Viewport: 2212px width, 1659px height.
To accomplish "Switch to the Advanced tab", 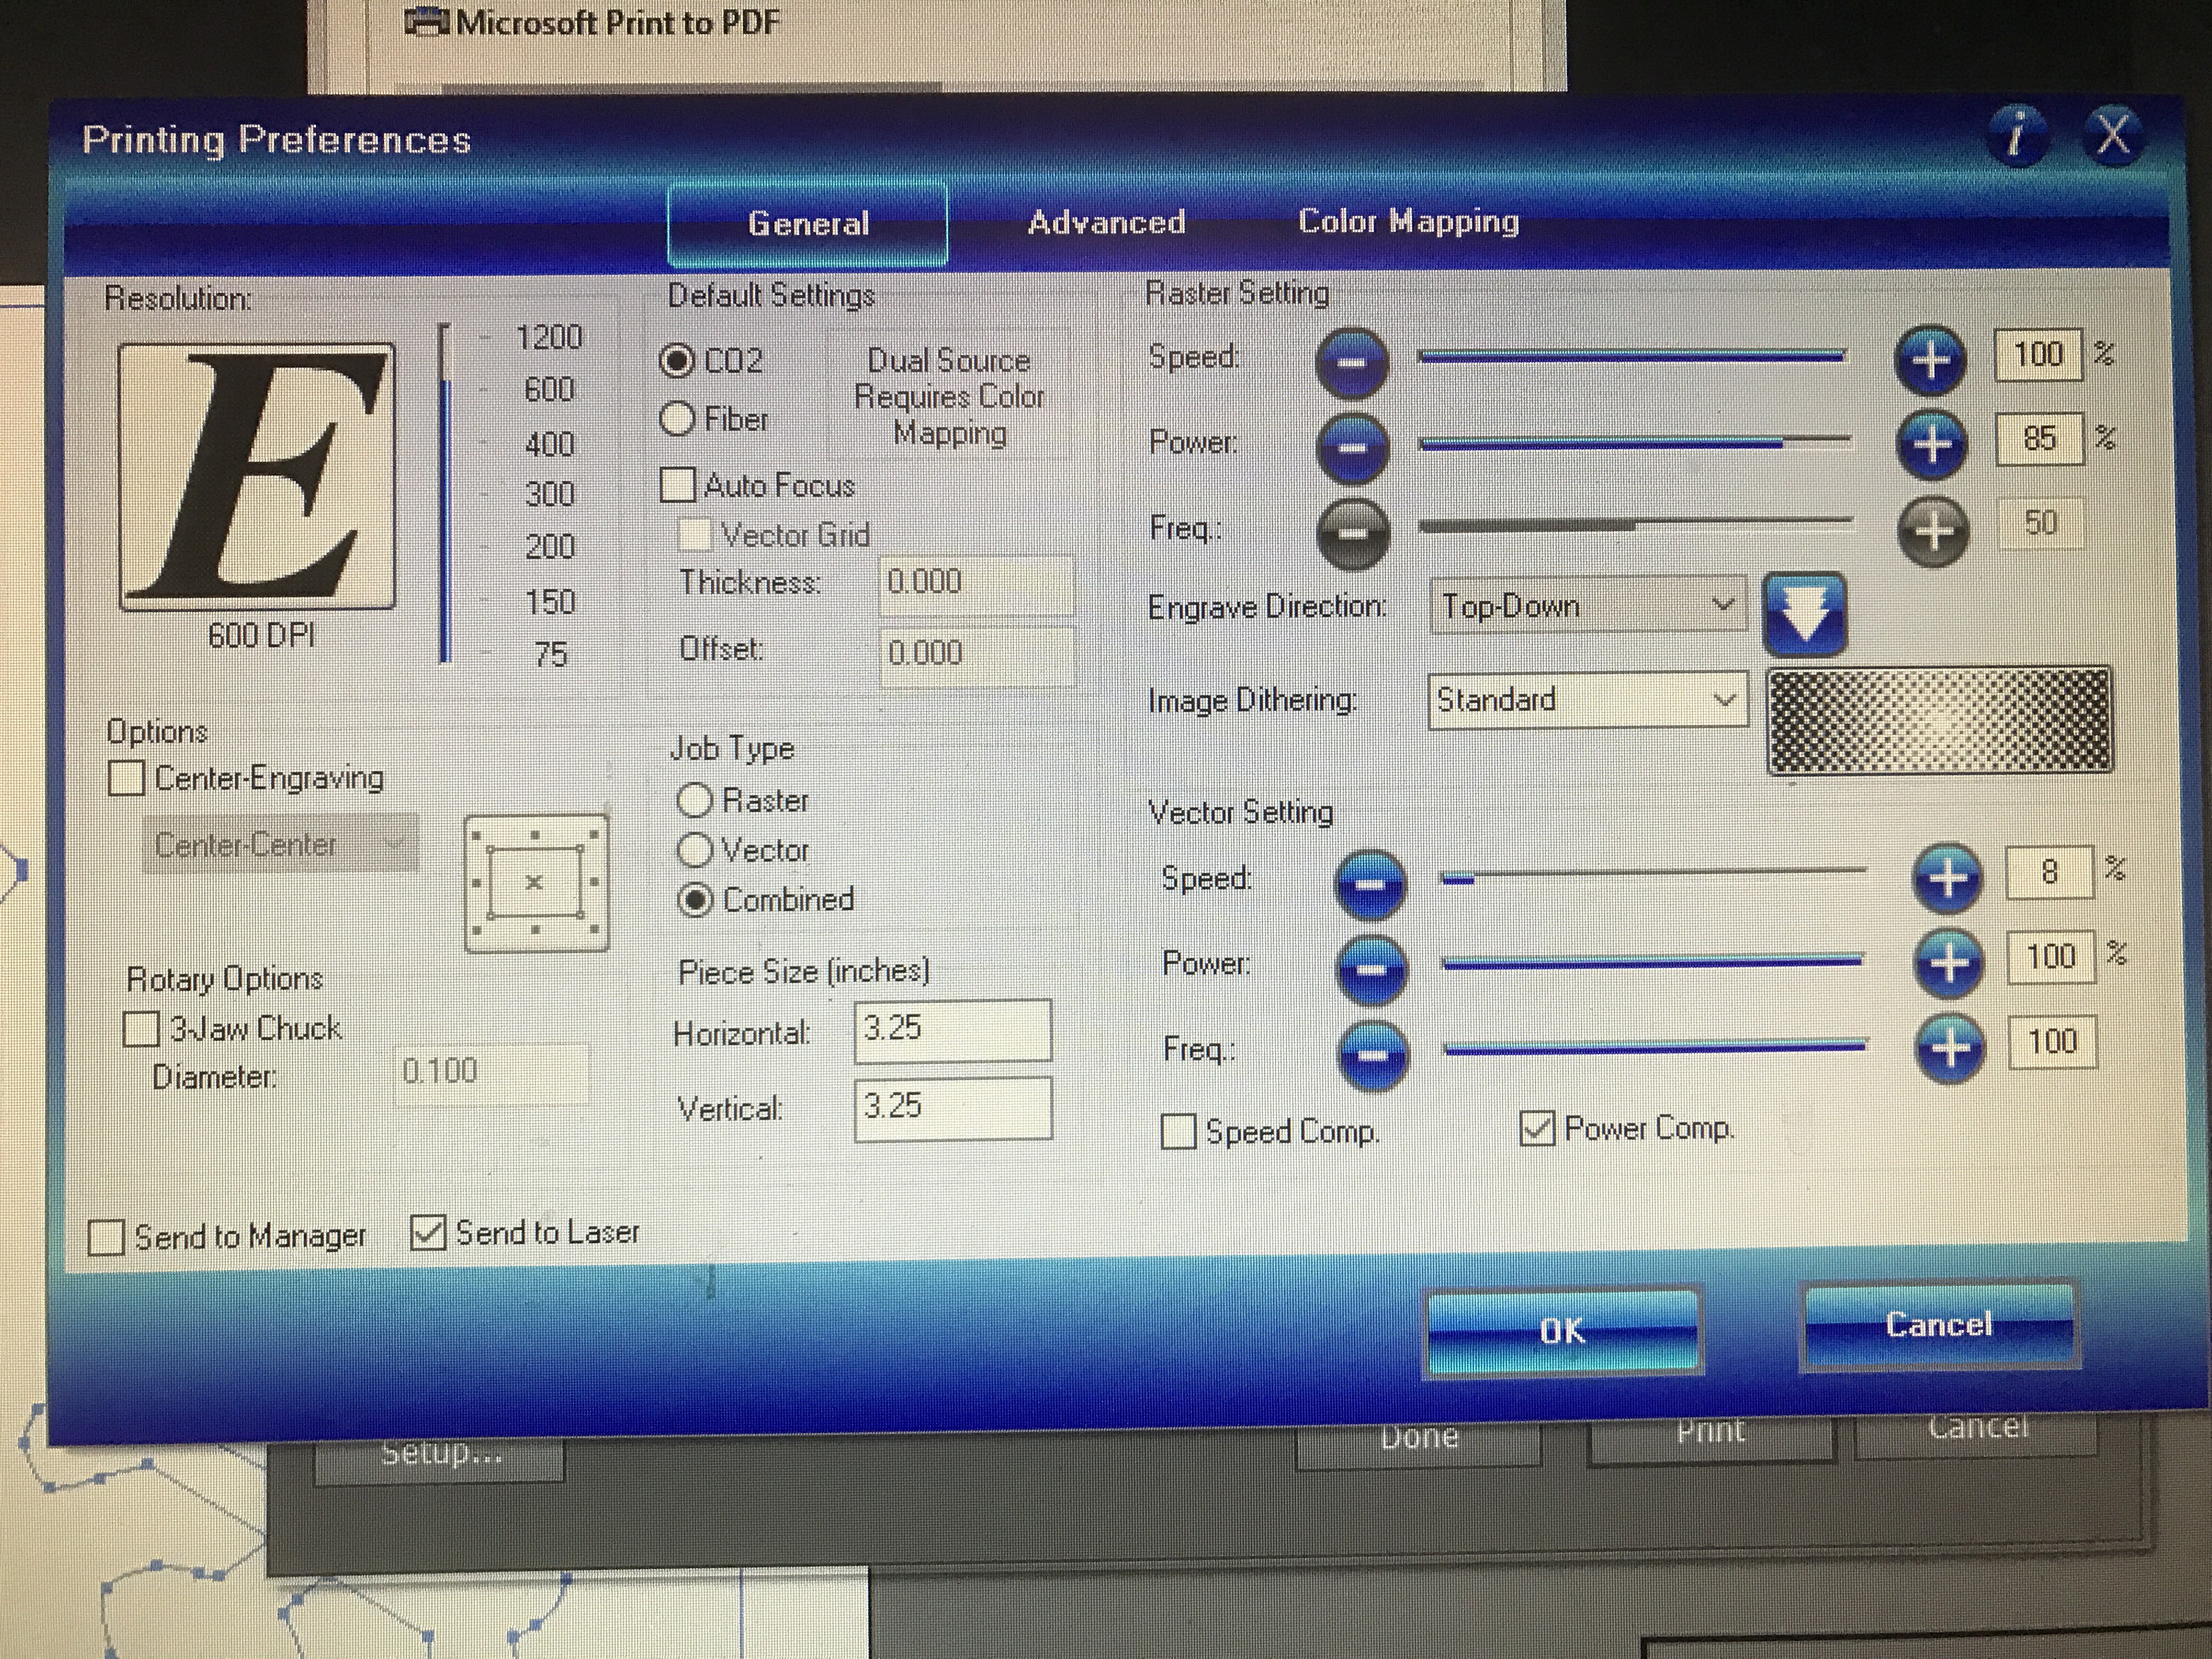I will point(1106,222).
